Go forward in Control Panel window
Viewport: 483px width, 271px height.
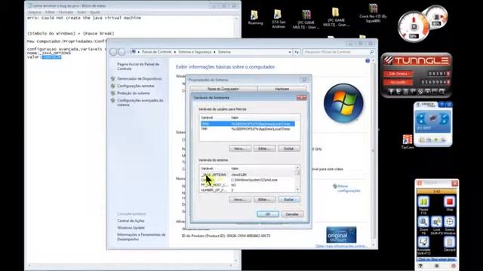coord(122,52)
